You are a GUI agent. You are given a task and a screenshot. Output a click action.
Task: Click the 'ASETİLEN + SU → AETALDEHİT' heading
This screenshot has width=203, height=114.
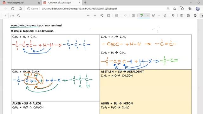[x=122, y=72]
